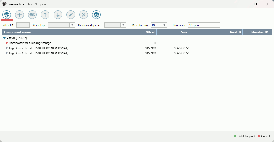Expand the Metaslab size dropdown

(164, 25)
